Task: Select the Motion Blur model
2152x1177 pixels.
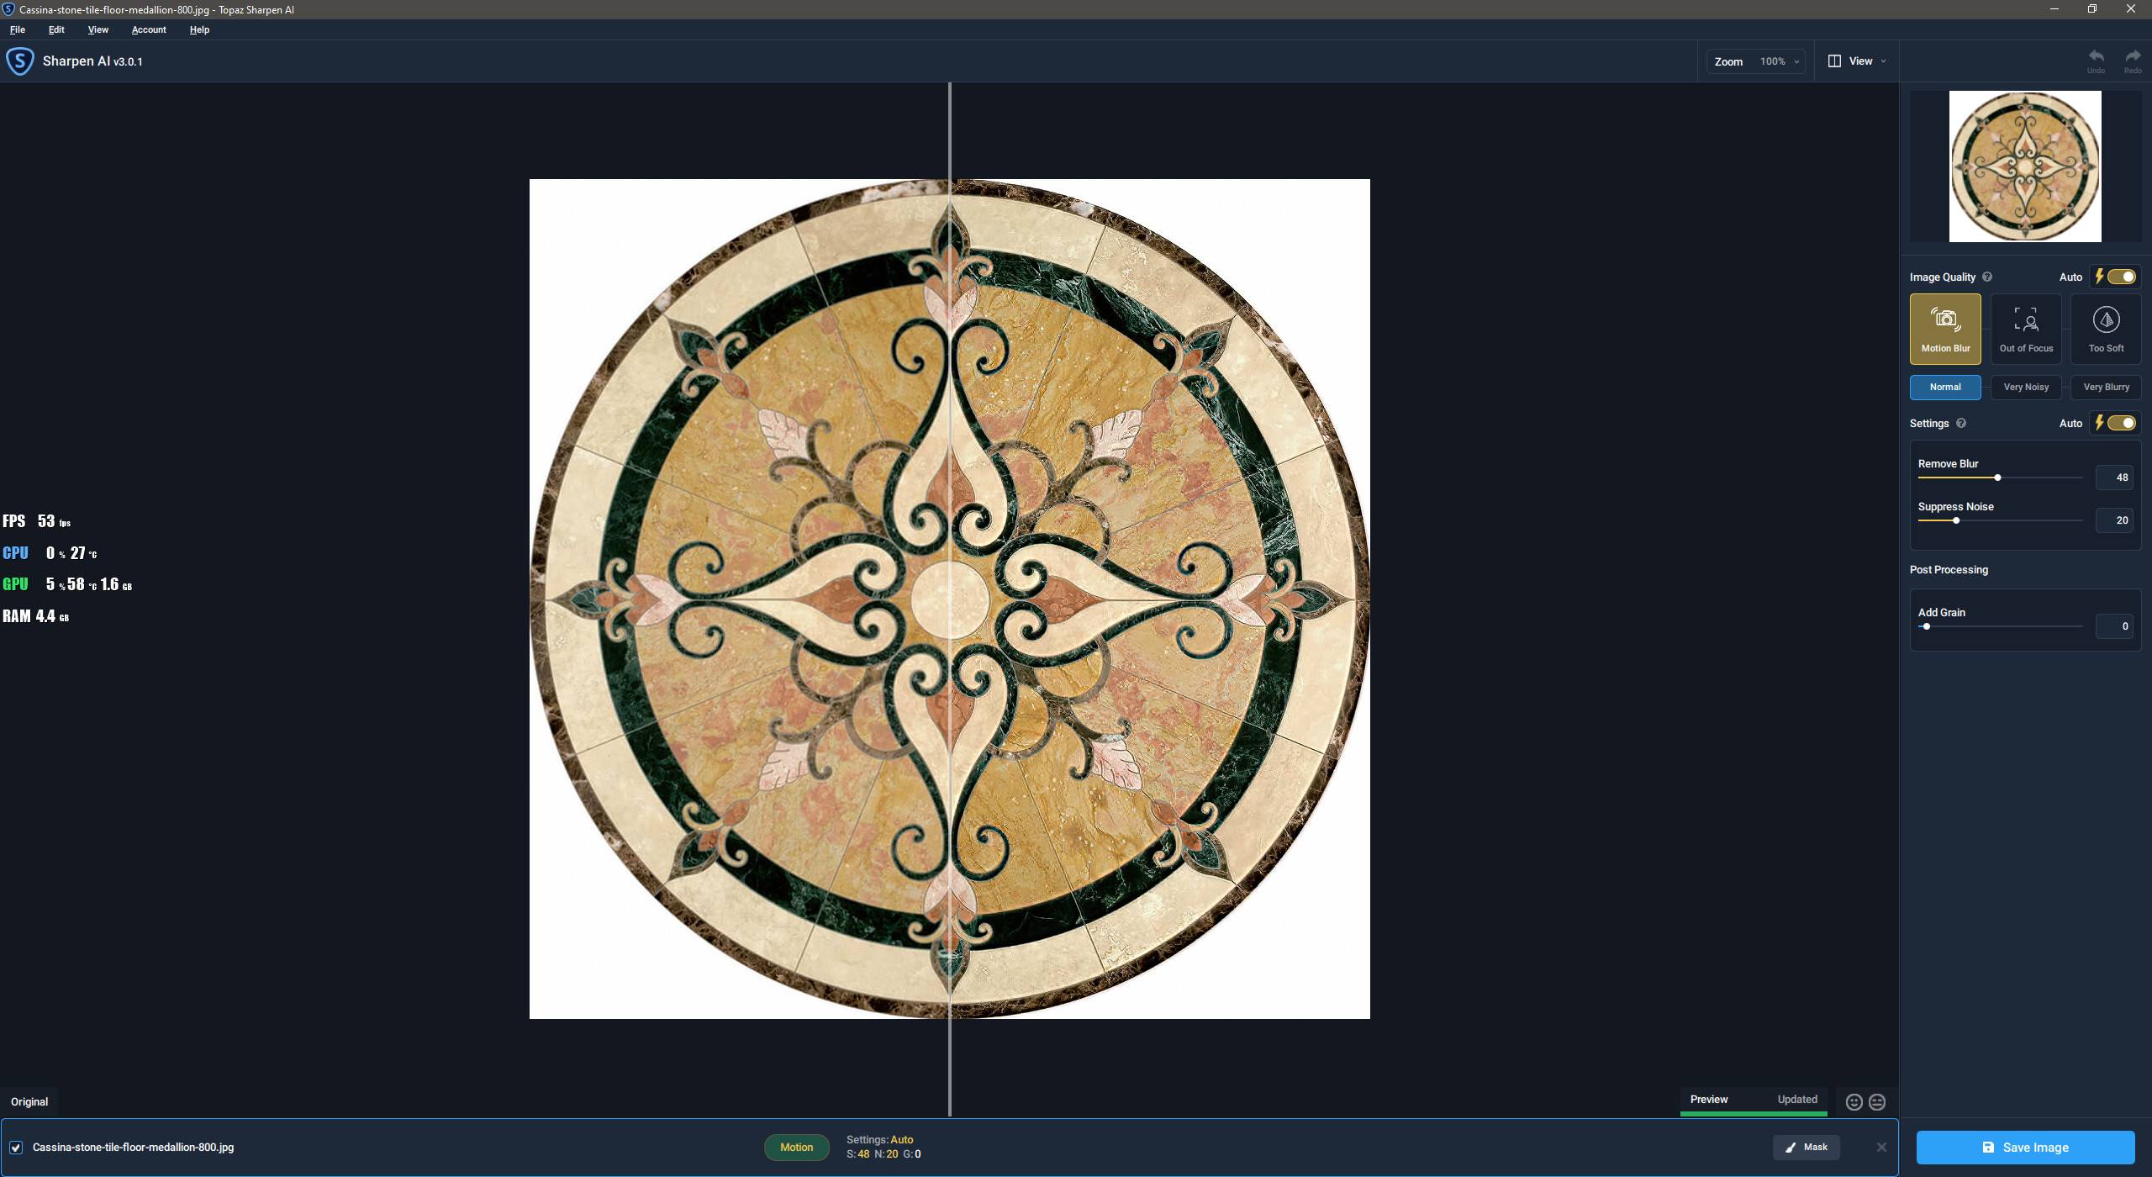Action: click(1945, 329)
